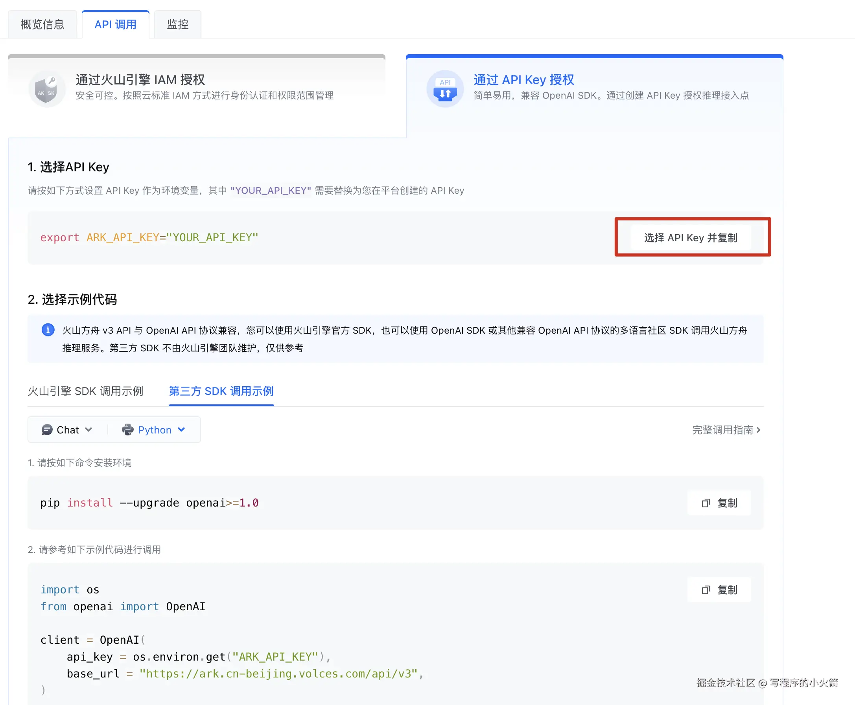This screenshot has width=855, height=705.
Task: Click the AK SK shield icon
Action: coord(46,89)
